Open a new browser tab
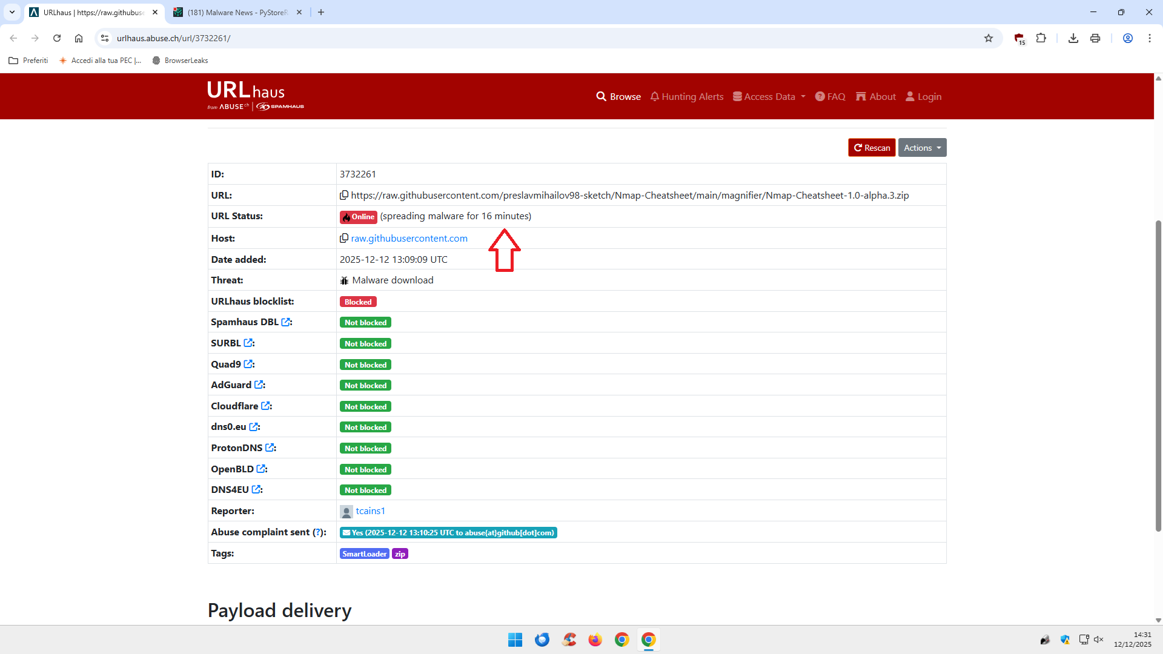This screenshot has height=654, width=1163. [x=321, y=12]
